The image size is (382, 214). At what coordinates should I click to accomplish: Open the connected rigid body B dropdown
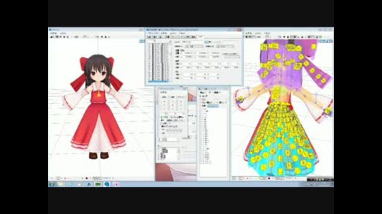coord(225,46)
